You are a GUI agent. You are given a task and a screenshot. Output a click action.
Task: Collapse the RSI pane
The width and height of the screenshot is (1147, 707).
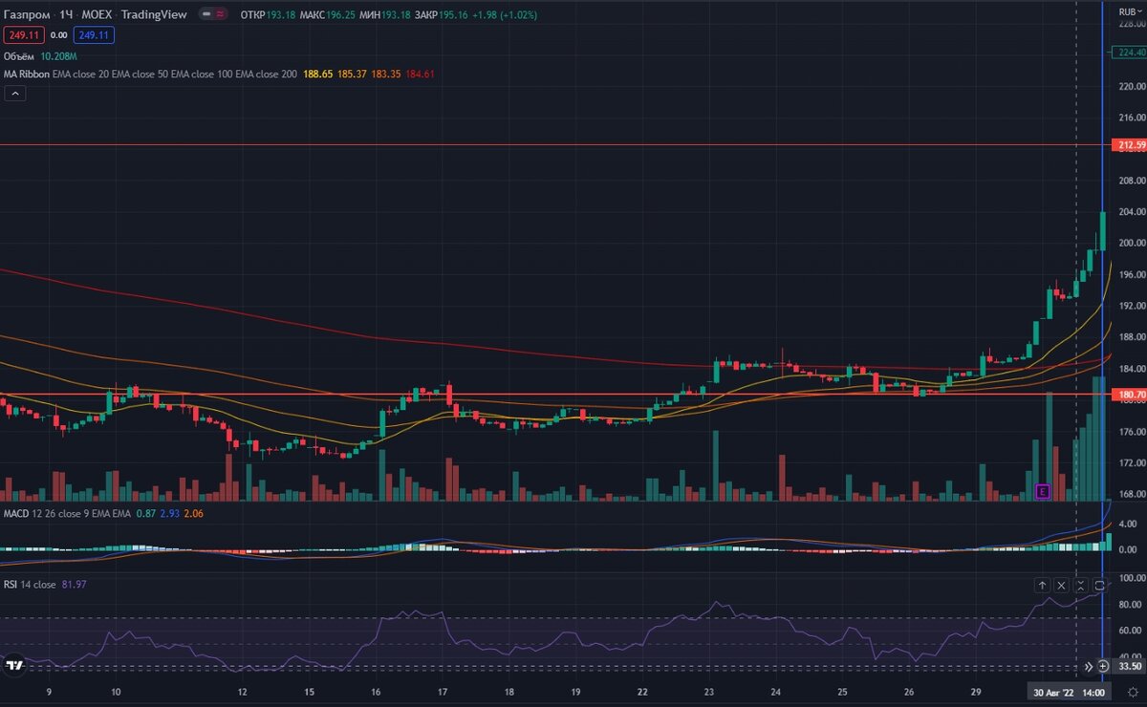point(1081,585)
